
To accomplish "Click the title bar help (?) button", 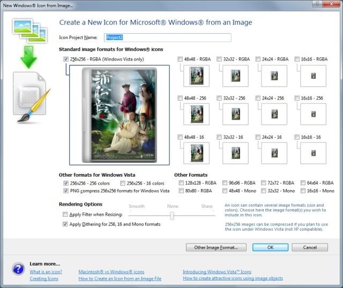I will 317,4.
